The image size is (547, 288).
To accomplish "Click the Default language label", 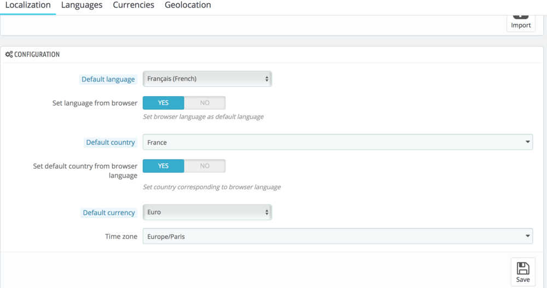I will point(108,79).
